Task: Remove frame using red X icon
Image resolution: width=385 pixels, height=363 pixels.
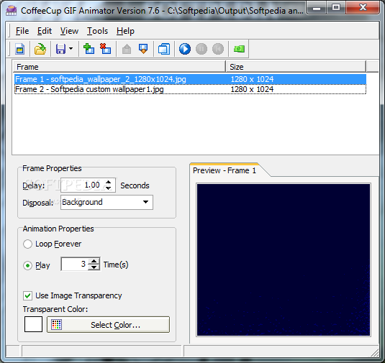Action: (x=105, y=49)
